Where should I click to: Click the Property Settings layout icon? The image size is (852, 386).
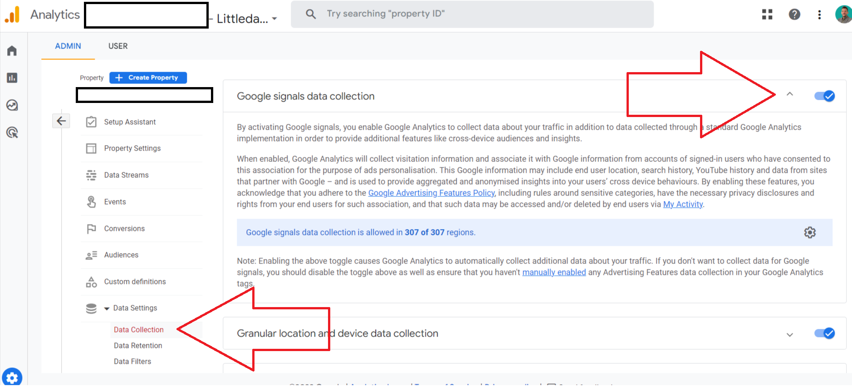(91, 148)
